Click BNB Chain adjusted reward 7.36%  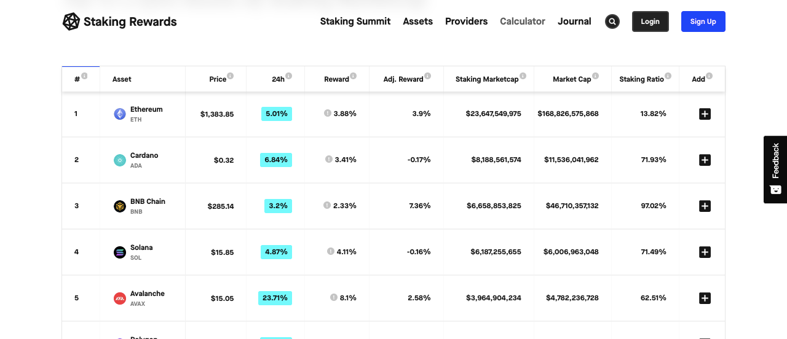pos(420,206)
